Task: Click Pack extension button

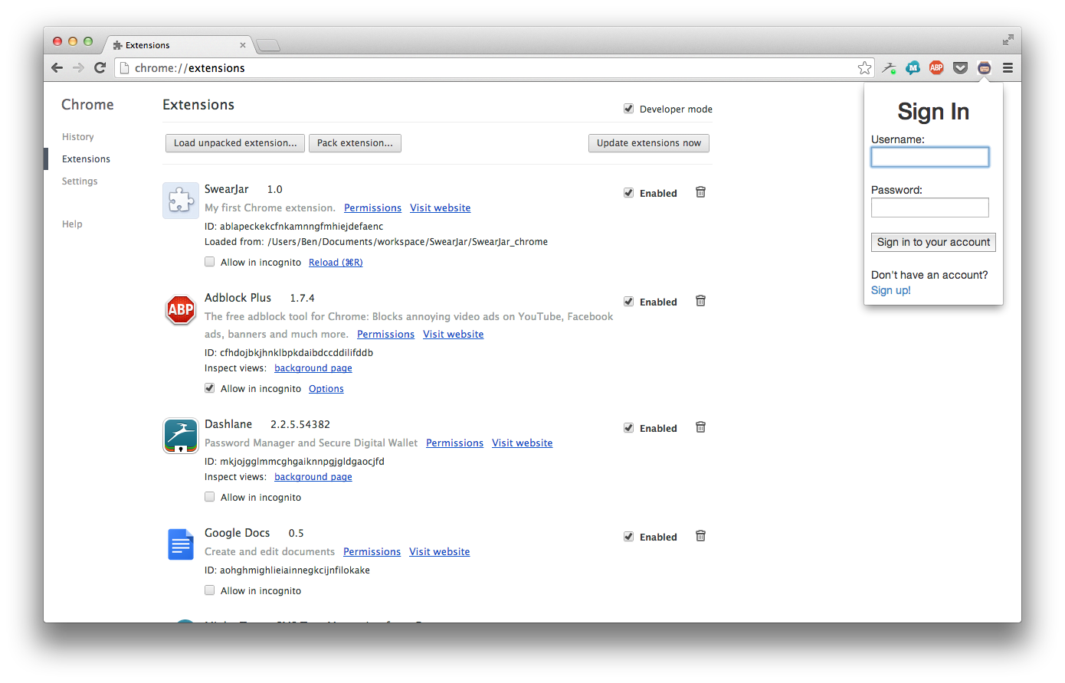Action: tap(355, 143)
